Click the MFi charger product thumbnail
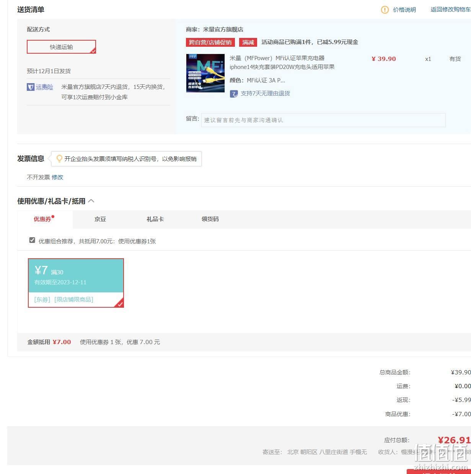The height and width of the screenshot is (474, 471). [205, 73]
